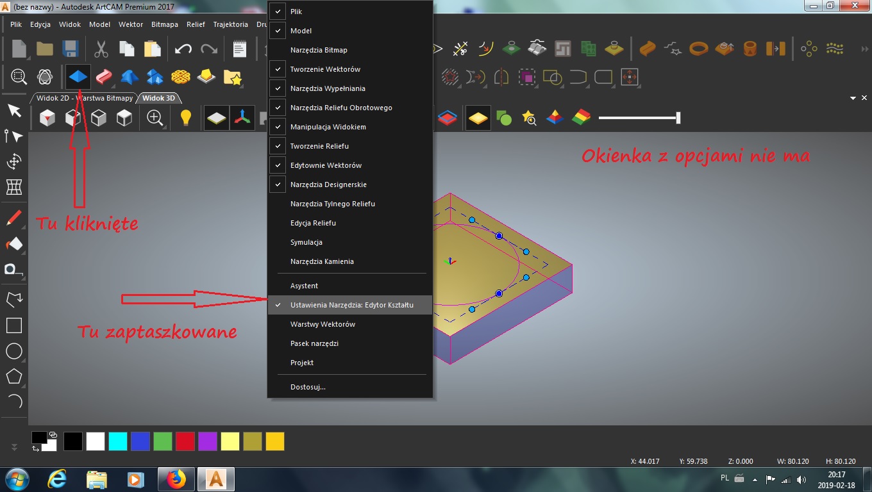Toggle Ustawienia Narzędzia: Edytor Kształtu panel
The image size is (872, 492).
pyautogui.click(x=350, y=305)
